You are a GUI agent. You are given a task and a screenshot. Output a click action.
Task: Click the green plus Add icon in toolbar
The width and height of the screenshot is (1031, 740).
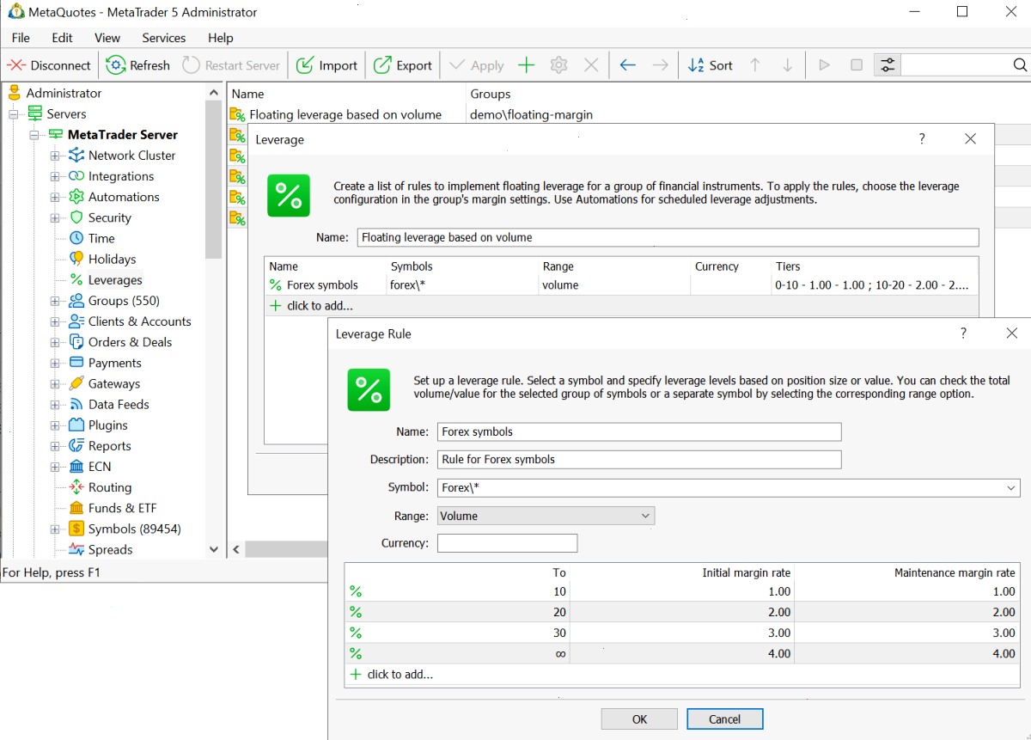point(527,65)
